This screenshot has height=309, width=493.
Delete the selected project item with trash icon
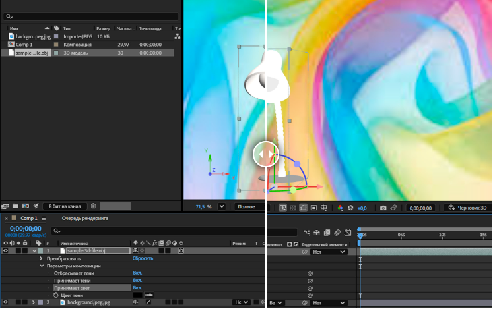pos(93,206)
